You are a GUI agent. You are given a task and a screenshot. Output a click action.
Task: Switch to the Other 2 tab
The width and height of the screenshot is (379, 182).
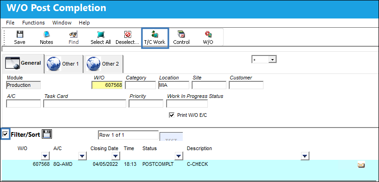point(104,64)
